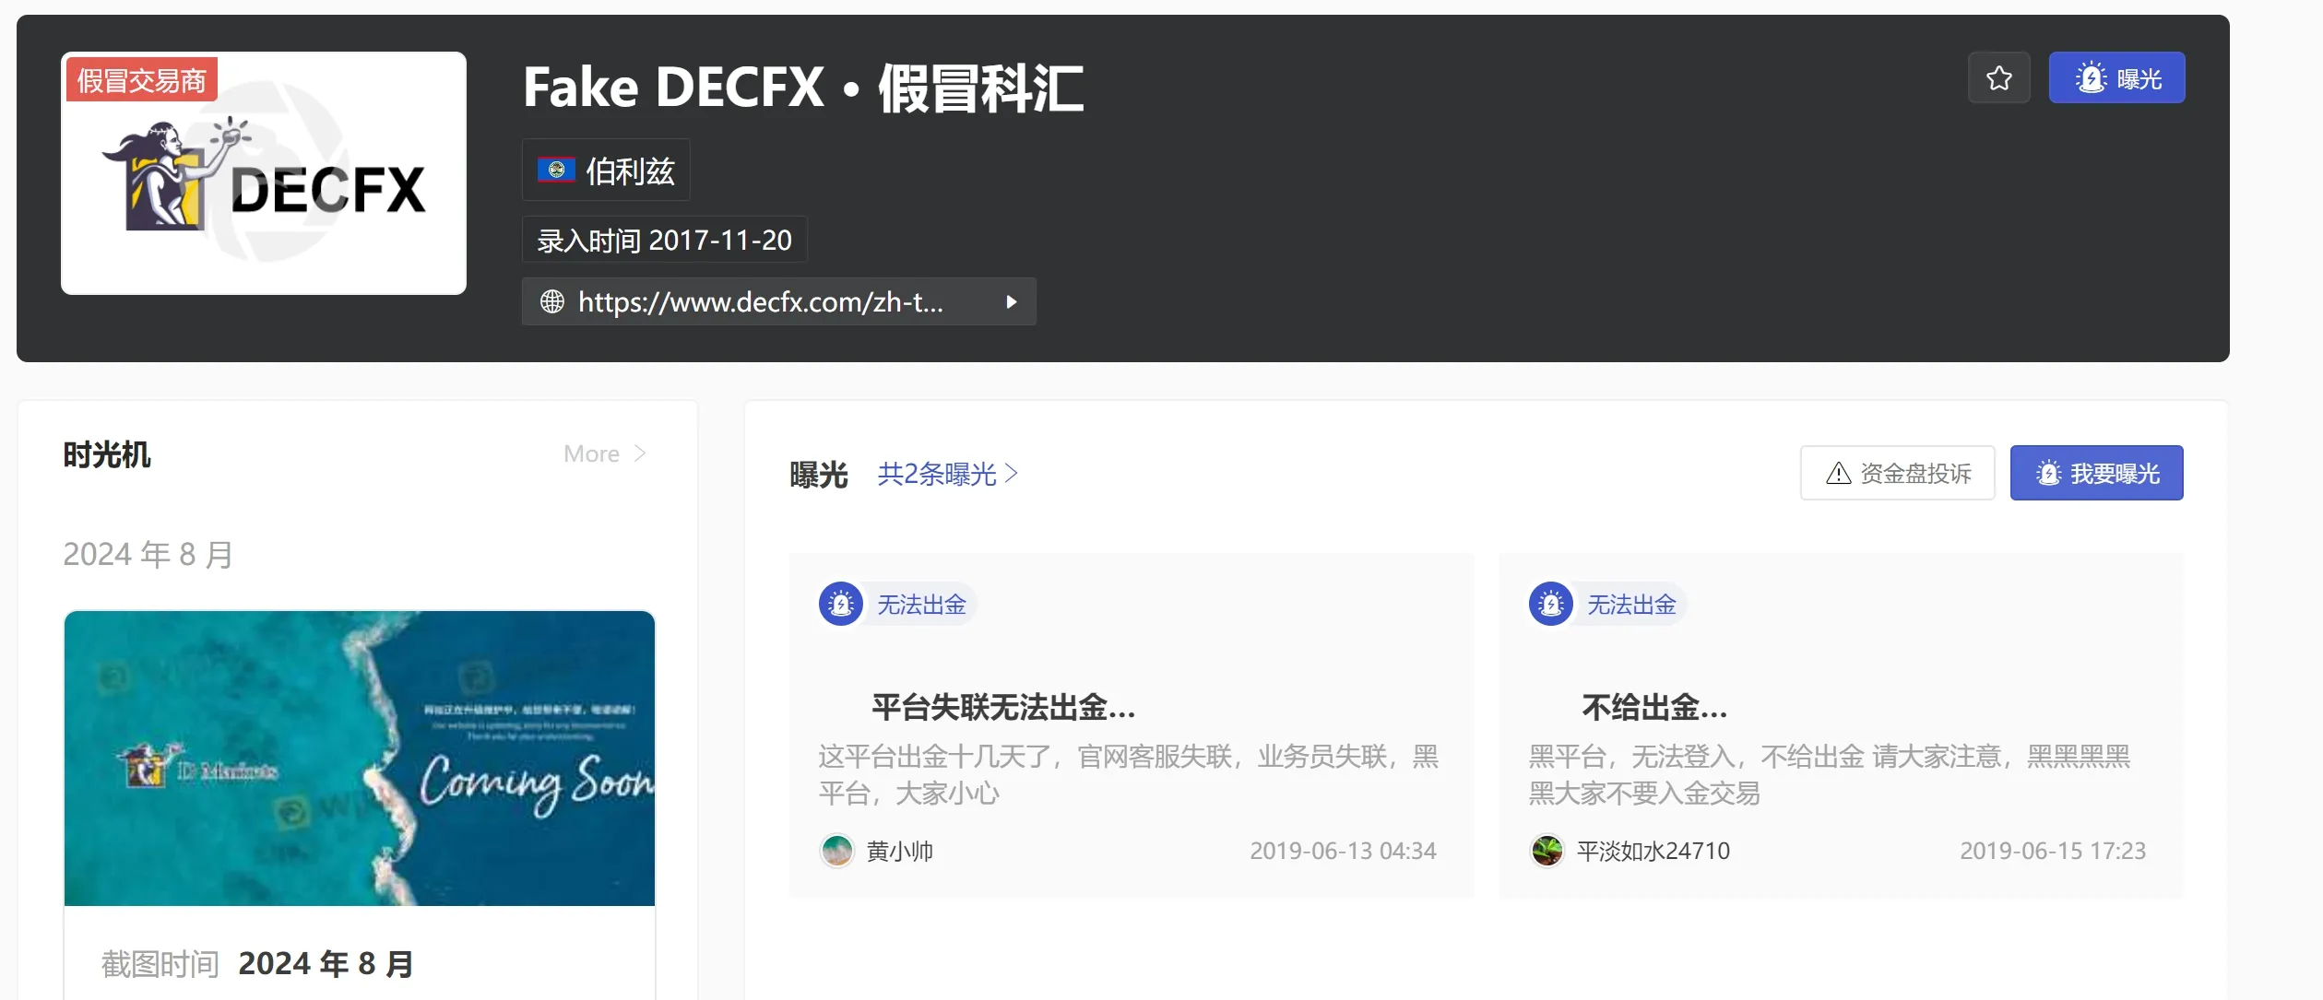Screen dimensions: 2323x1000
Task: Click the warning triangle icon in 资金盘投诉
Action: [1838, 474]
